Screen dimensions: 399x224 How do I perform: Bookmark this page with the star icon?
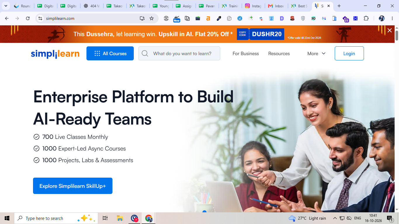pos(152,18)
